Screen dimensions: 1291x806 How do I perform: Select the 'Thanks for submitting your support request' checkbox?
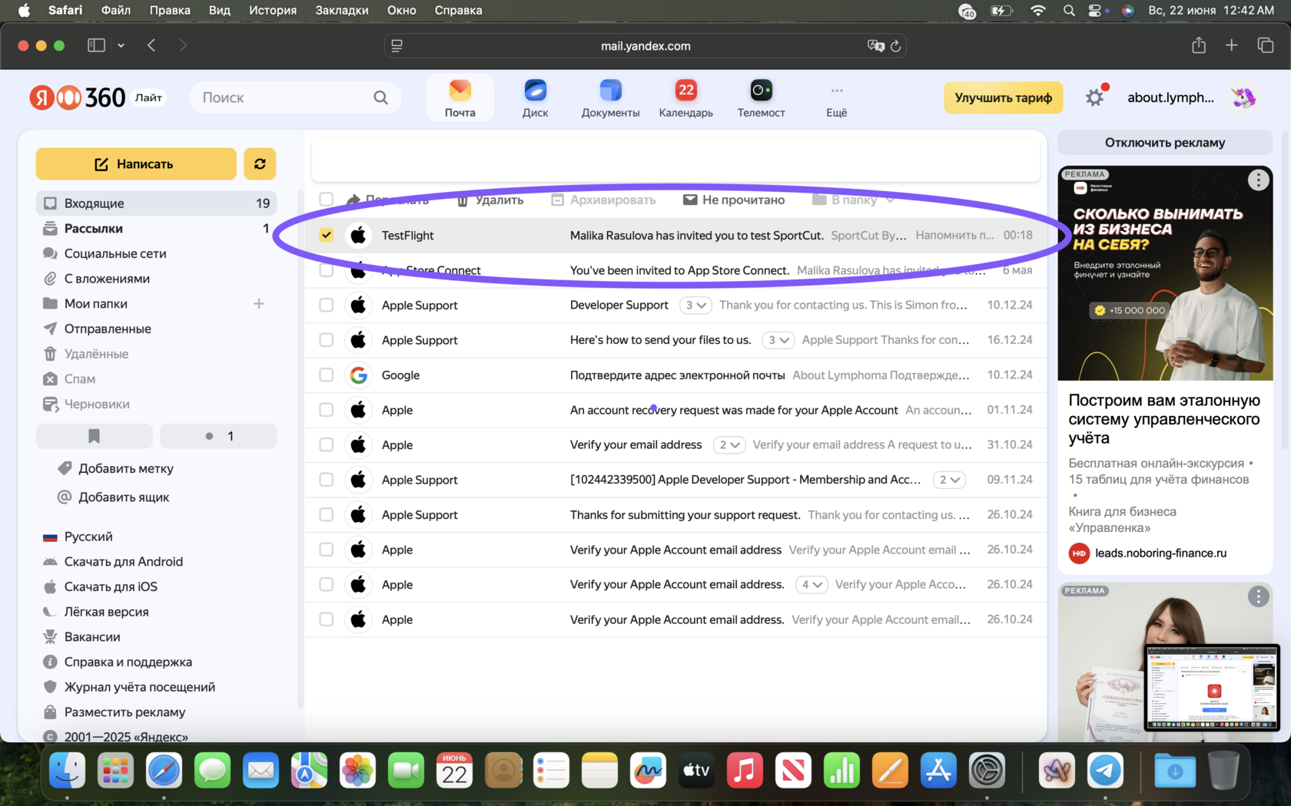coord(327,514)
